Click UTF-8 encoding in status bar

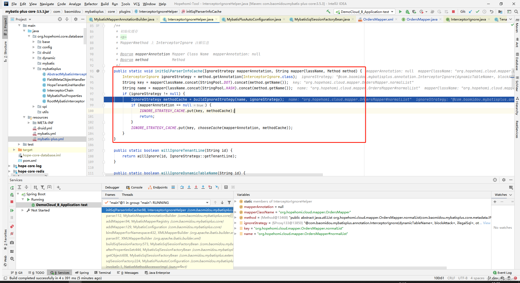point(463,278)
